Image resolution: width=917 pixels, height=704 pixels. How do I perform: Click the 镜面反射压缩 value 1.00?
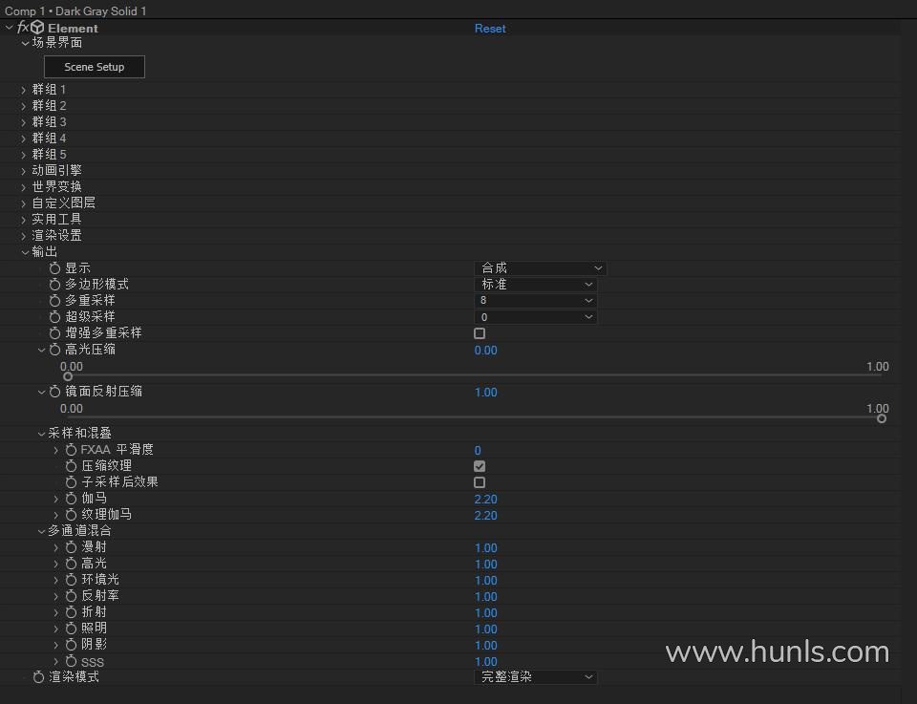(x=485, y=393)
